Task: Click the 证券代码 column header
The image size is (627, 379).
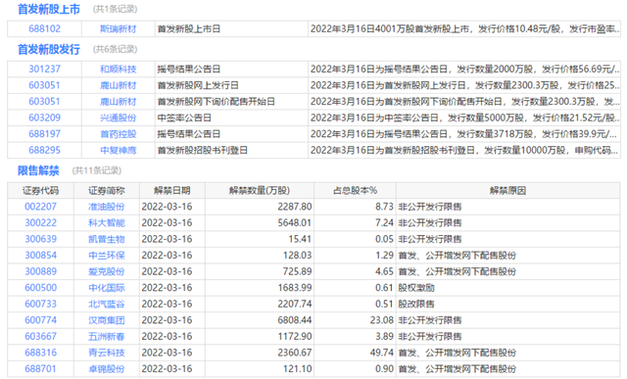Action: [41, 191]
